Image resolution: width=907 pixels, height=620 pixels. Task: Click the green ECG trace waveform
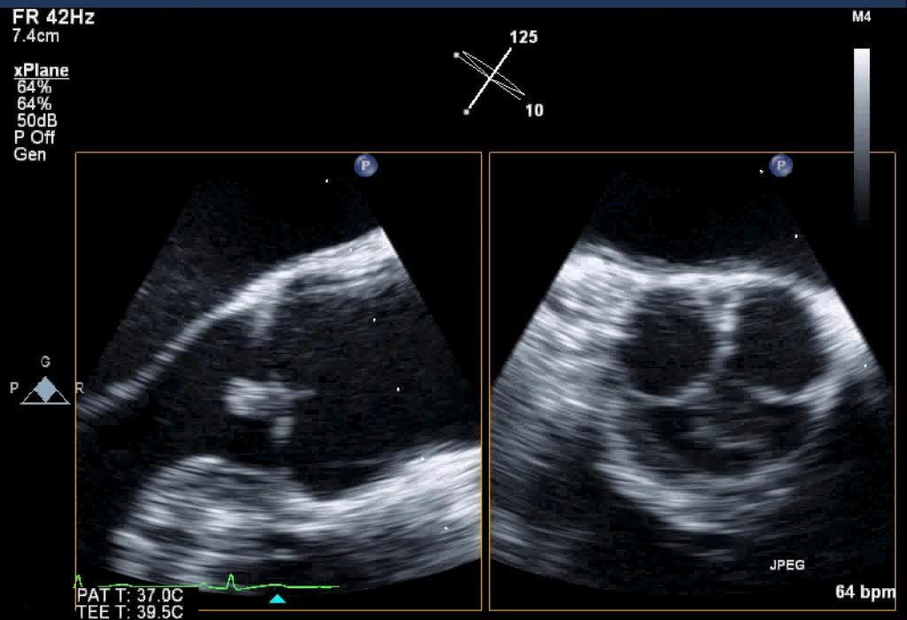pyautogui.click(x=230, y=584)
